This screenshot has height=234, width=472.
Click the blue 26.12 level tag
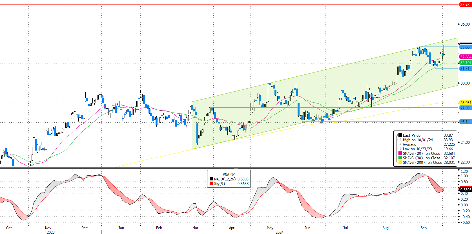coord(465,122)
